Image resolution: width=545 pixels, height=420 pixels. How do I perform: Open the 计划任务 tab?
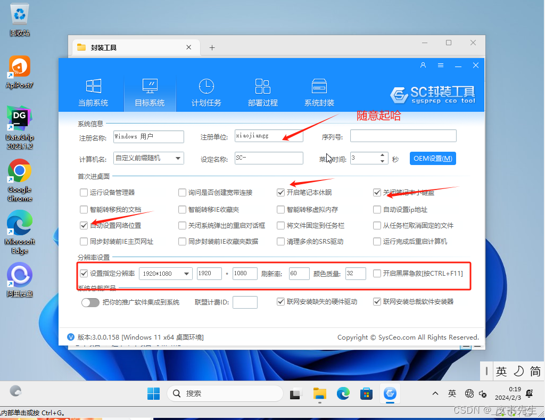coord(206,93)
